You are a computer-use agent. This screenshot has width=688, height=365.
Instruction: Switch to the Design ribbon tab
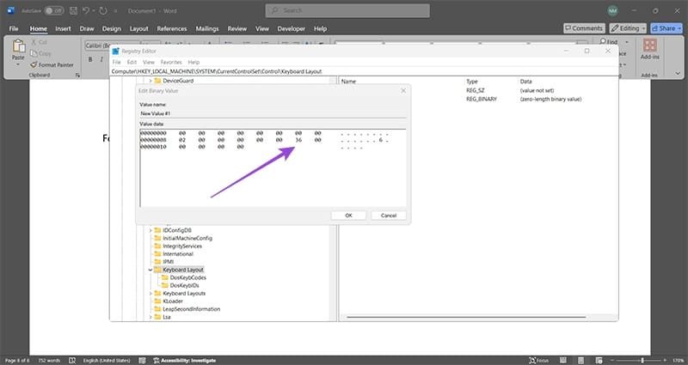point(112,28)
